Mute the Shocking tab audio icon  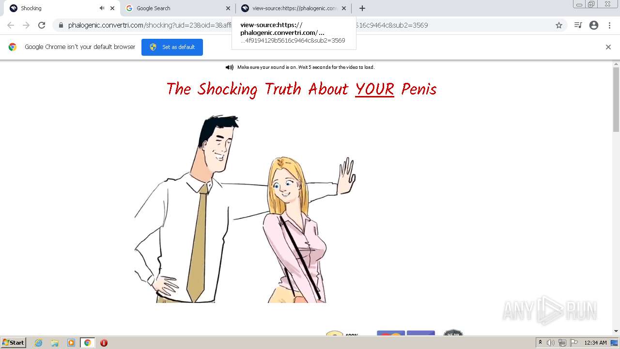click(102, 8)
